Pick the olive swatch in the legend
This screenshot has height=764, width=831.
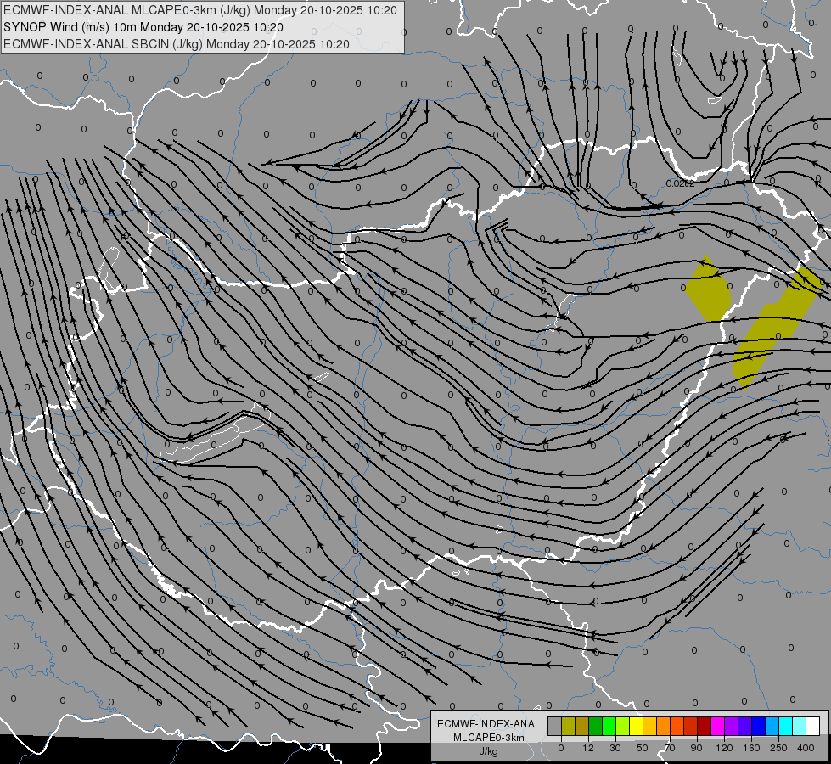(568, 726)
